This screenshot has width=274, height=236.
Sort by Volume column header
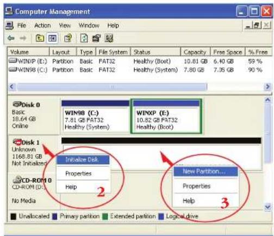tap(28, 52)
